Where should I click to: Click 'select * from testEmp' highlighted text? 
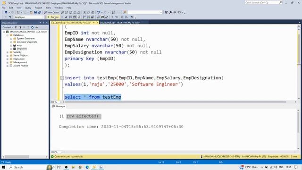pyautogui.click(x=93, y=97)
